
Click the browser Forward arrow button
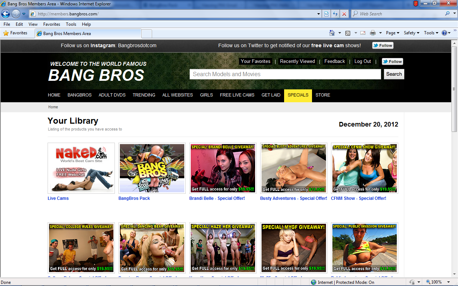coord(16,14)
